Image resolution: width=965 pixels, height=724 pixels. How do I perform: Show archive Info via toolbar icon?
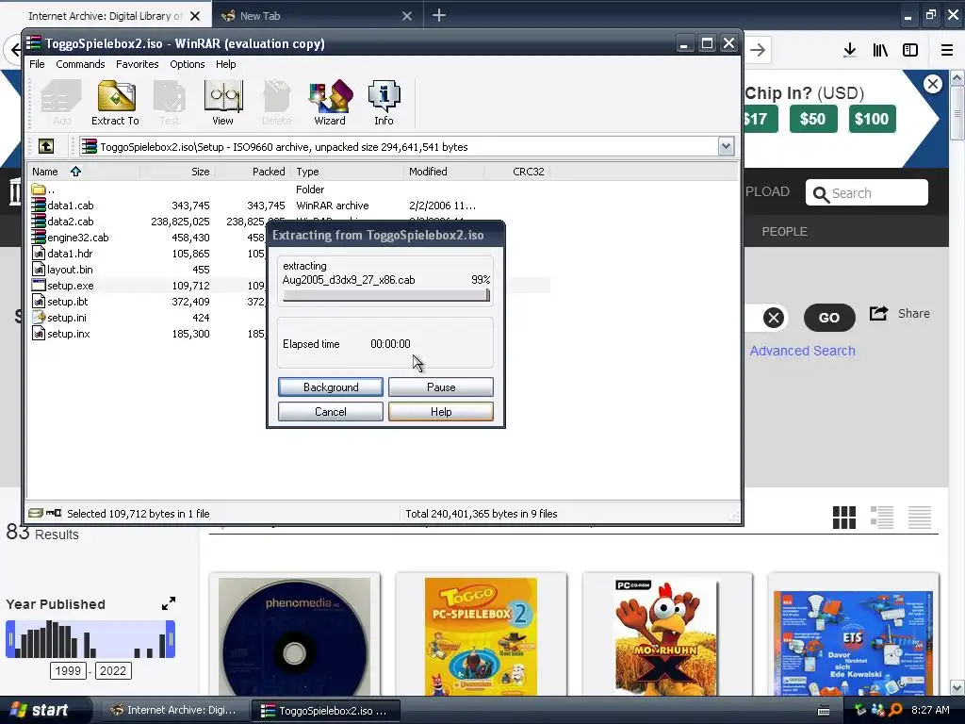coord(384,103)
